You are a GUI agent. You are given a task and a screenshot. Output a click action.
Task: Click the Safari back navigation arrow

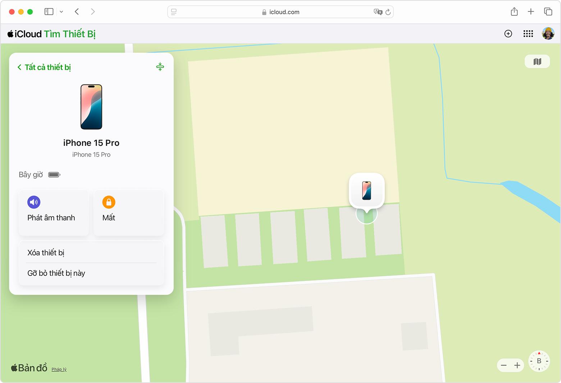[x=77, y=12]
